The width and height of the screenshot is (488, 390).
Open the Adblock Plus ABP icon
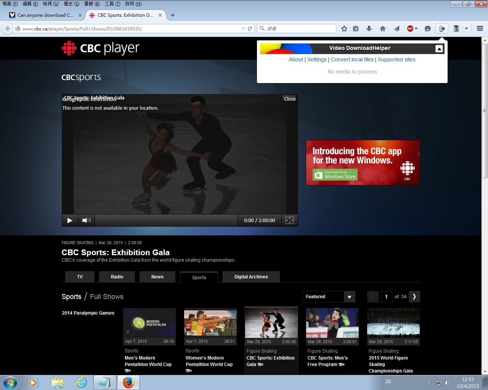[x=410, y=29]
